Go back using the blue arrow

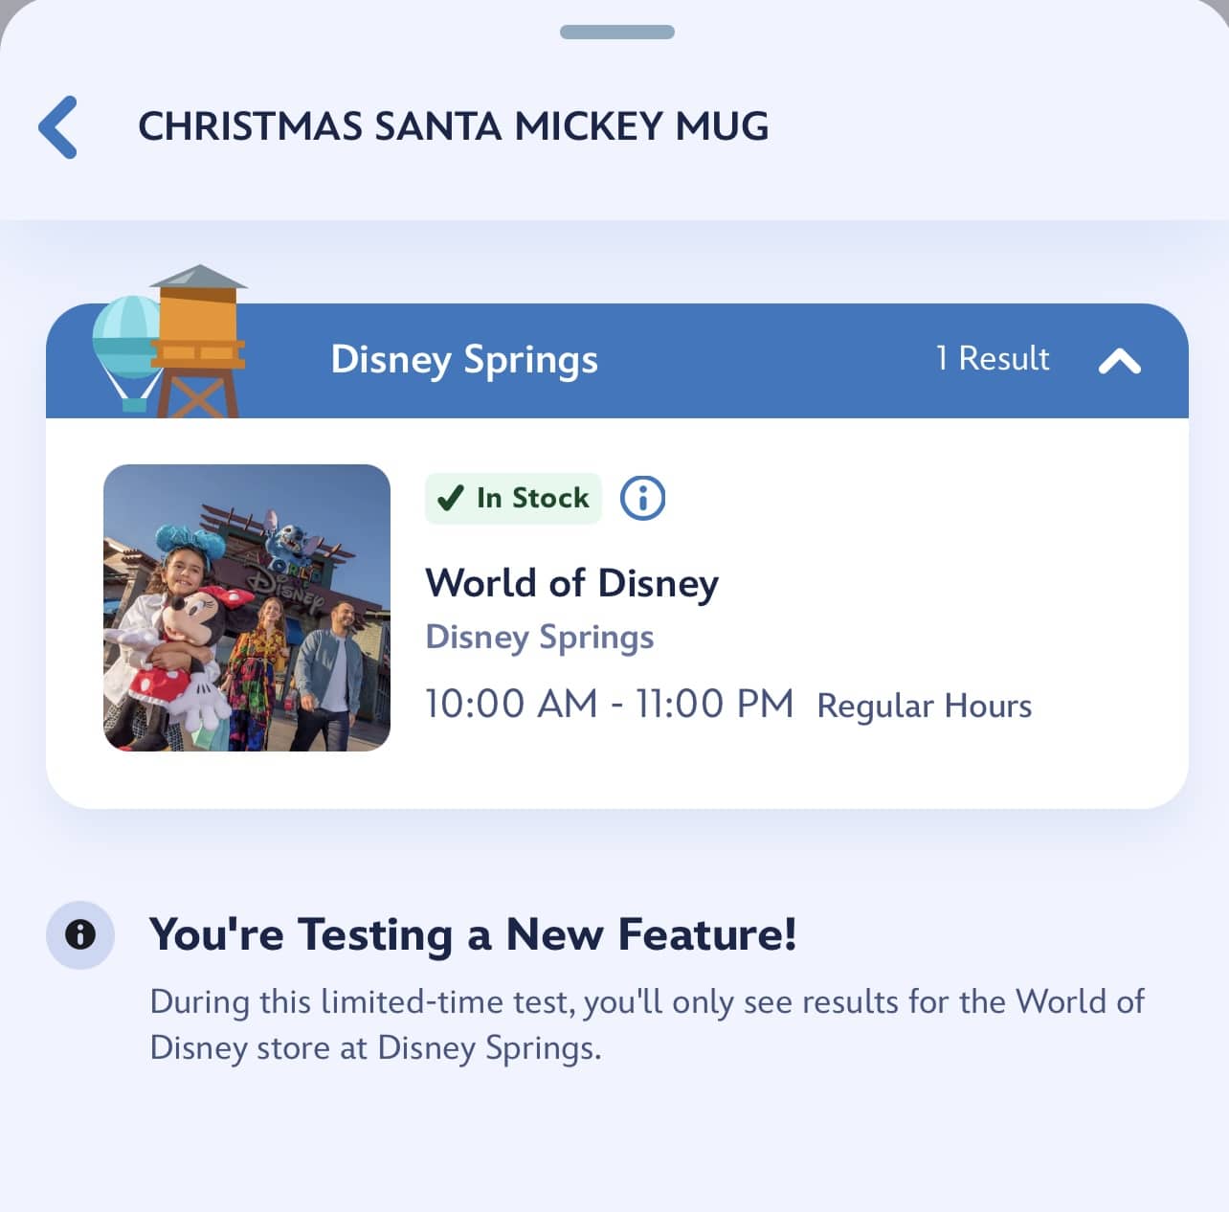58,126
